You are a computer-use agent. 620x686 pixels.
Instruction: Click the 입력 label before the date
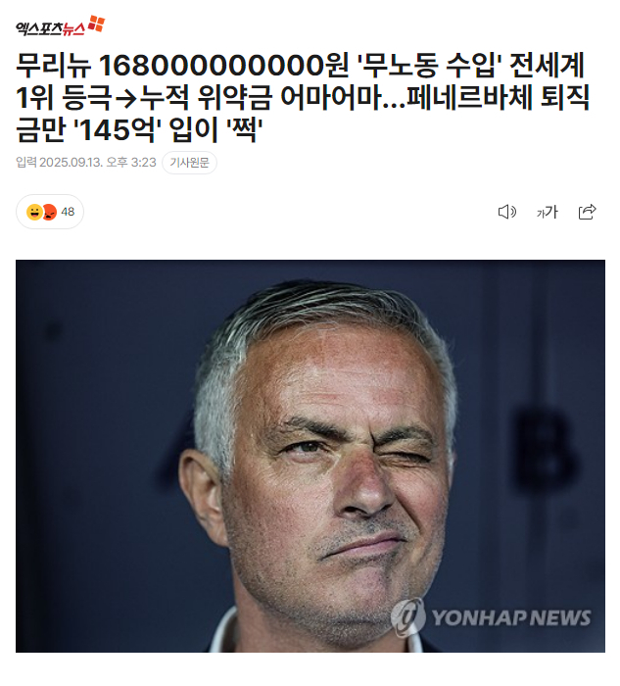pyautogui.click(x=26, y=163)
